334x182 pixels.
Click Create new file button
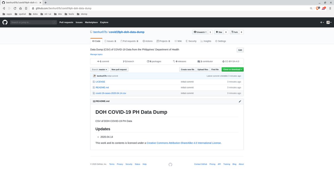(188, 69)
